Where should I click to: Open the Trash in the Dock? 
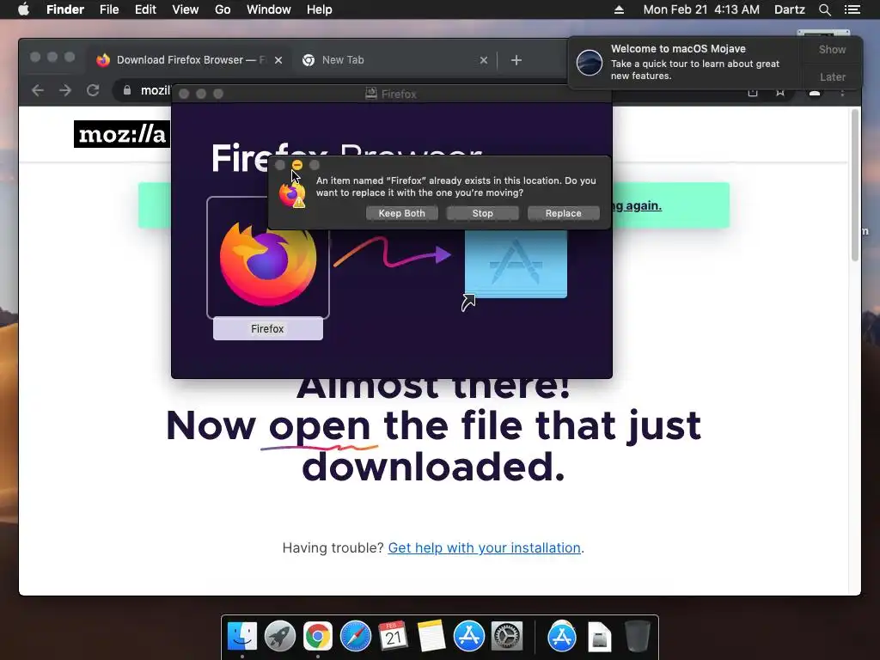click(x=638, y=637)
